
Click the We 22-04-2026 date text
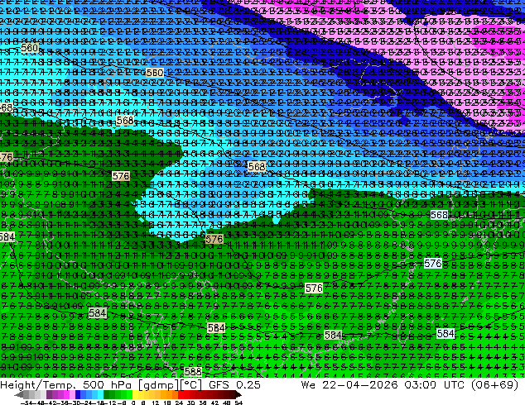pyautogui.click(x=349, y=384)
